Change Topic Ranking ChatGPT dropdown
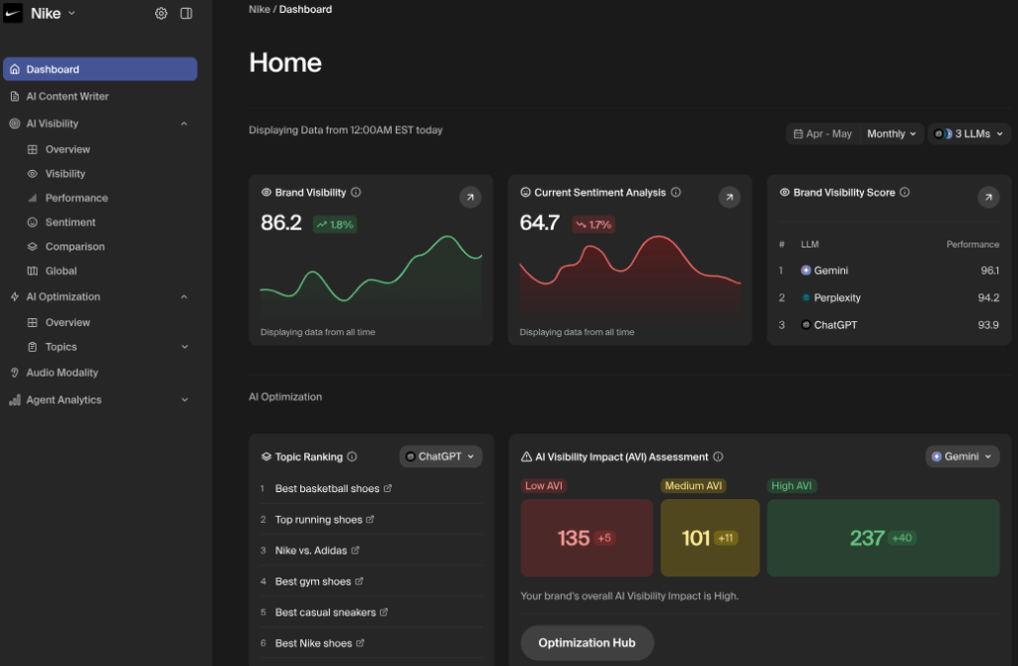The width and height of the screenshot is (1018, 666). 441,456
